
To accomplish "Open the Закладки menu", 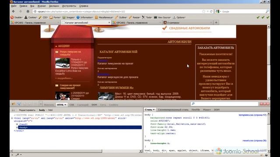I will click(x=54, y=6).
